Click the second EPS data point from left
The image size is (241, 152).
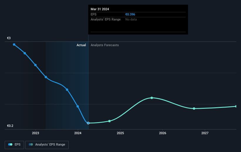tap(25, 53)
